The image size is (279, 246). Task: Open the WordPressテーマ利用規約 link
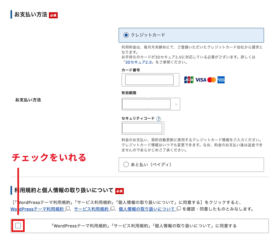click(37, 209)
